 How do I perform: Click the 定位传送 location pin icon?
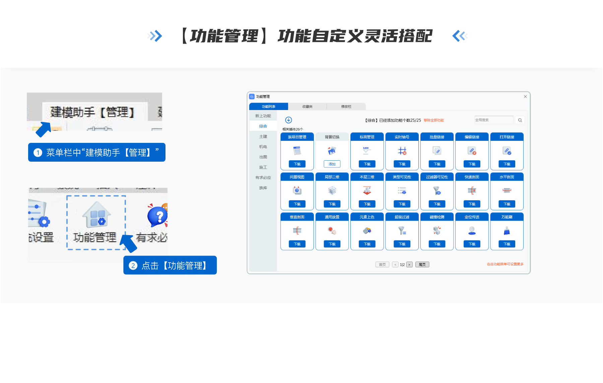click(x=472, y=231)
